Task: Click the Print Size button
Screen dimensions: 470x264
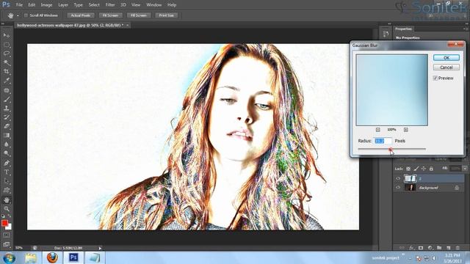Action: pos(167,15)
